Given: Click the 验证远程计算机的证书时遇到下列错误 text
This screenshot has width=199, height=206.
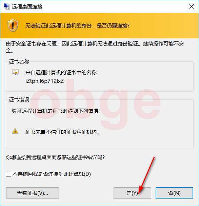Looking at the screenshot, I should pos(56,111).
